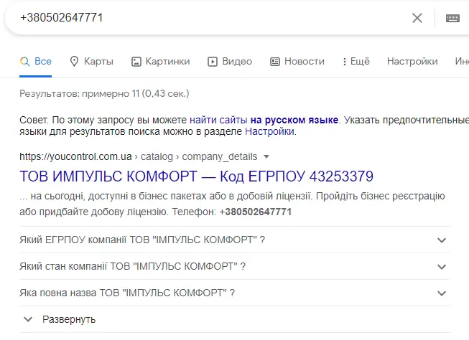Click Развернуть to show more questions
Screen dimensions: 469x340
coord(69,319)
